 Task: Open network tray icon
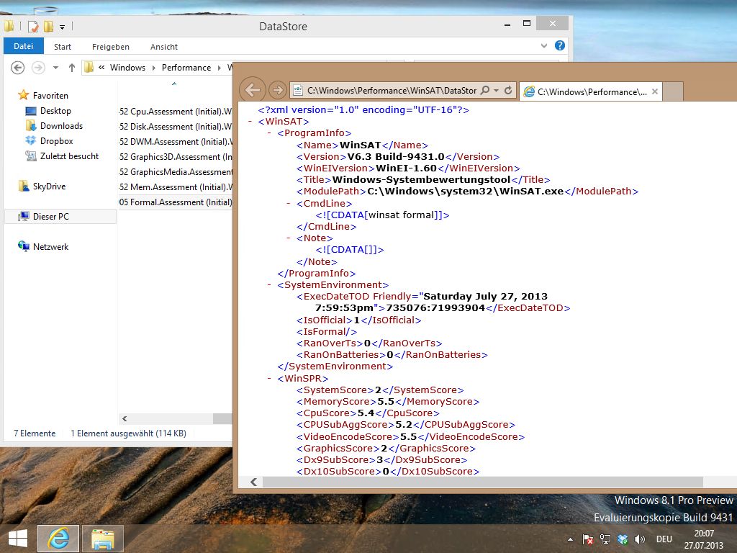(605, 539)
